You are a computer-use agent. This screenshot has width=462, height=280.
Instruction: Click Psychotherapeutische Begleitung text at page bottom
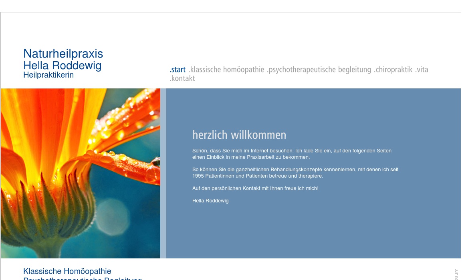point(83,278)
